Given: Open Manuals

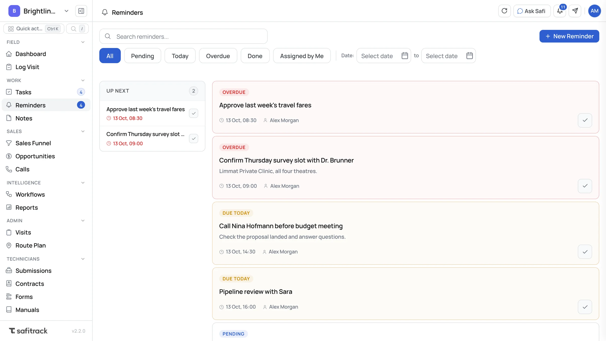Looking at the screenshot, I should pyautogui.click(x=46, y=310).
